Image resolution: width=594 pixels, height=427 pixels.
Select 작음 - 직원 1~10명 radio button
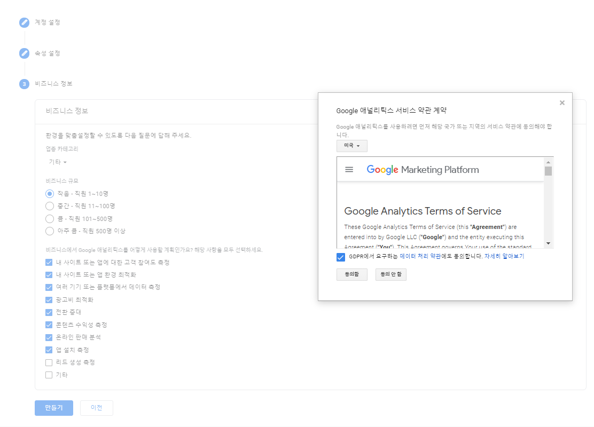pyautogui.click(x=50, y=194)
